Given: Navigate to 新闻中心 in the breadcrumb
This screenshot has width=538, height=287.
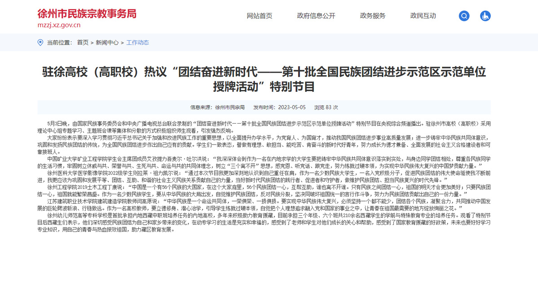Looking at the screenshot, I should pos(107,43).
